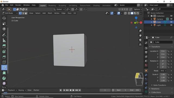Image resolution: width=174 pixels, height=98 pixels.
Task: Click Rotation X value field
Action: point(163,61)
